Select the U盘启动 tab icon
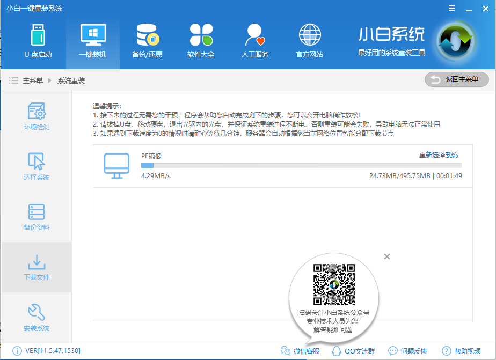 38,36
